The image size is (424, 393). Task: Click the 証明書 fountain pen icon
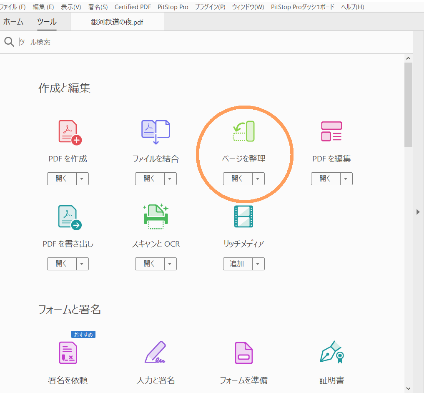click(332, 352)
